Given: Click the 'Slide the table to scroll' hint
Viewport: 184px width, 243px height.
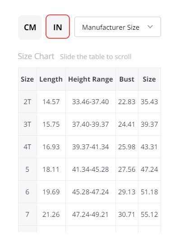Looking at the screenshot, I should (x=96, y=56).
